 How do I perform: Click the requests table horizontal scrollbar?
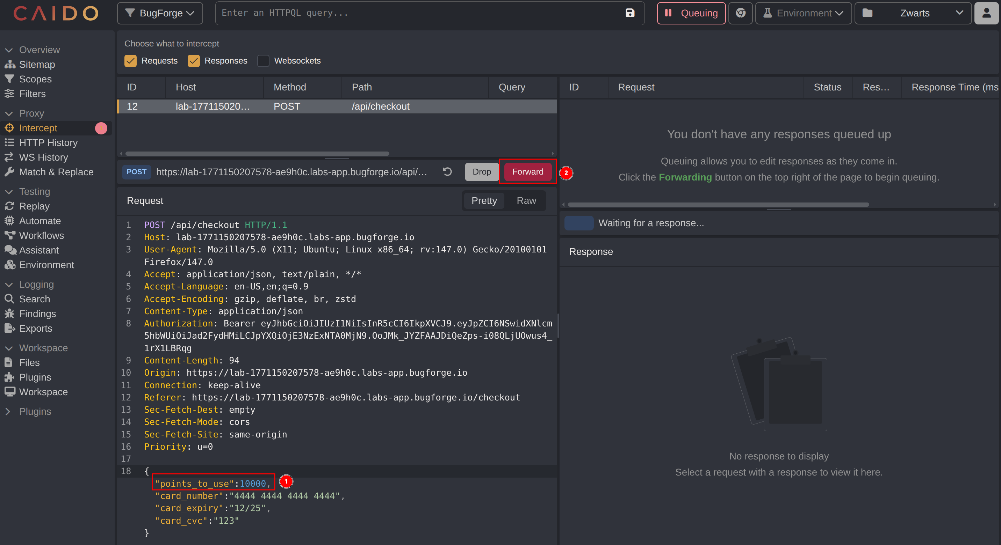coord(257,154)
